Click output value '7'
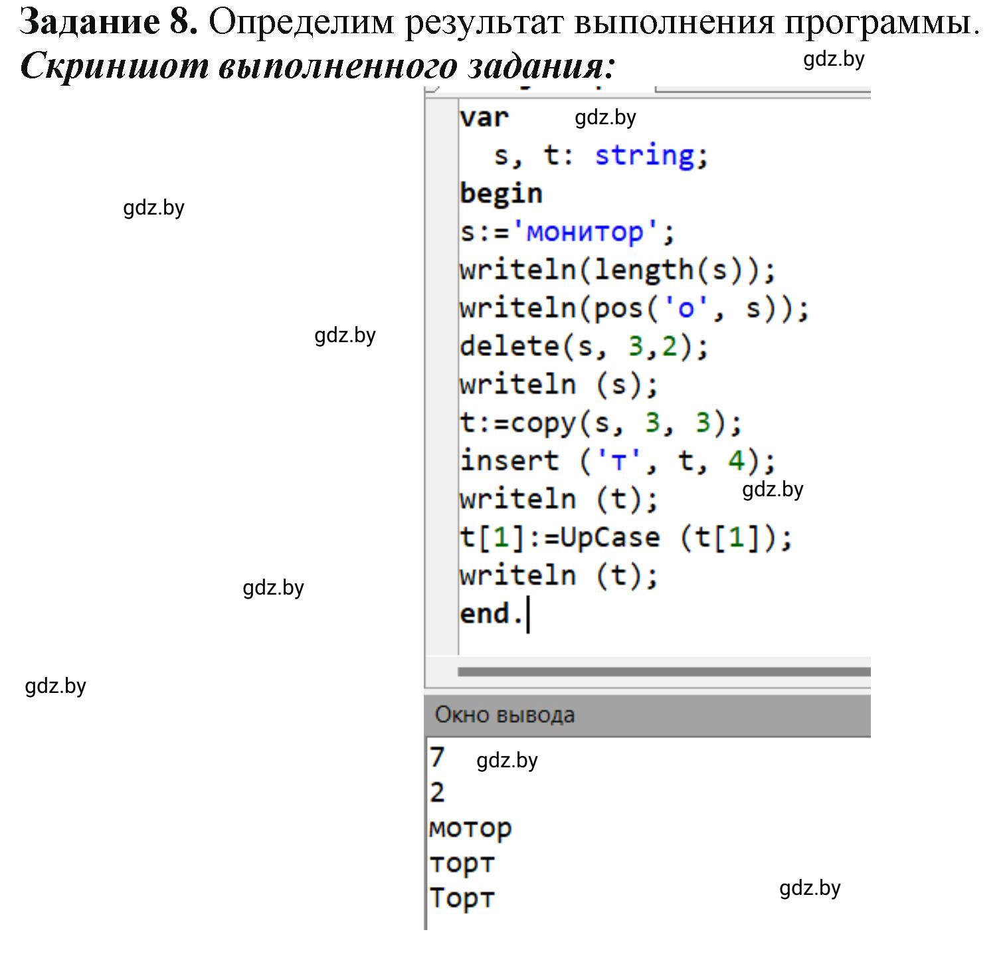 [437, 757]
